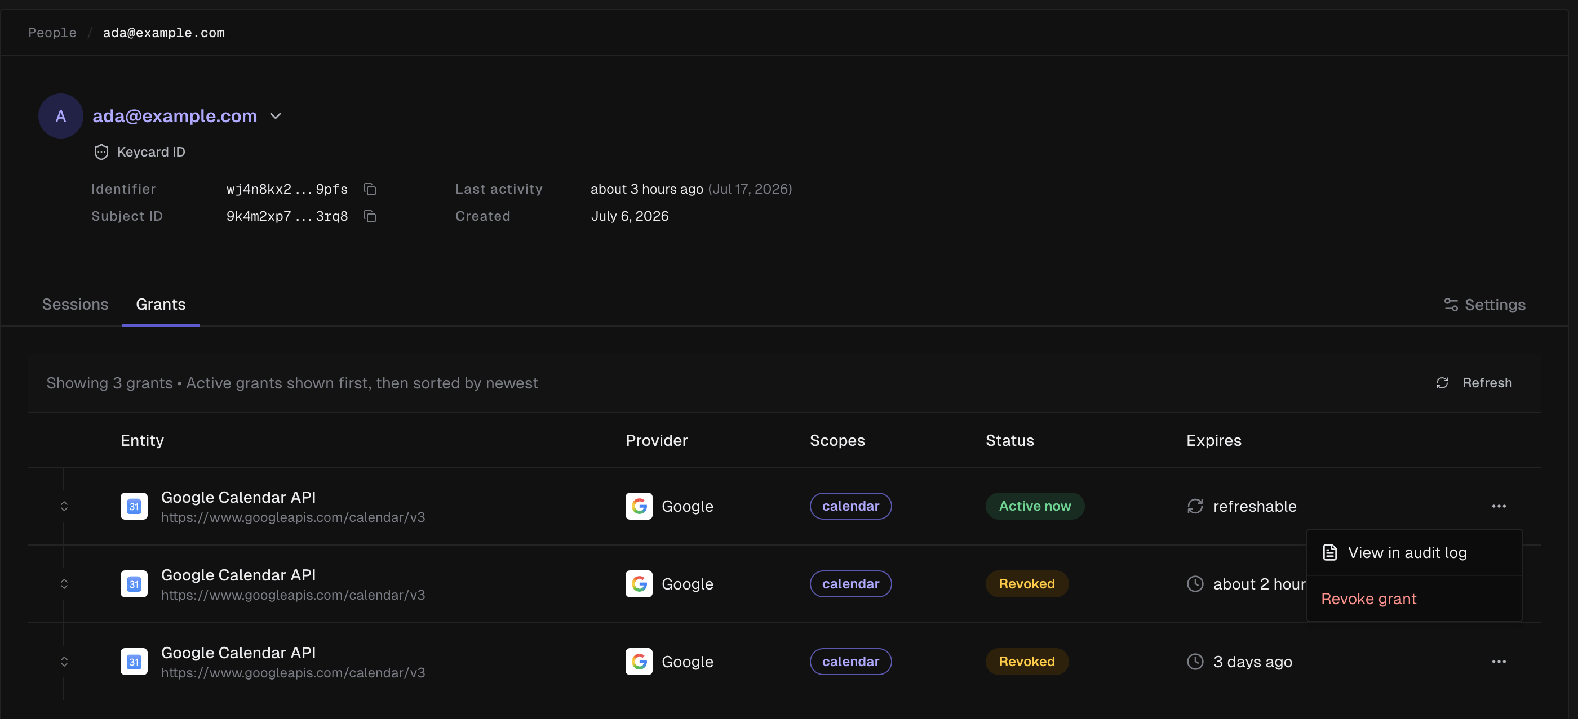Click the refreshable expiry text
This screenshot has width=1578, height=719.
click(1255, 506)
